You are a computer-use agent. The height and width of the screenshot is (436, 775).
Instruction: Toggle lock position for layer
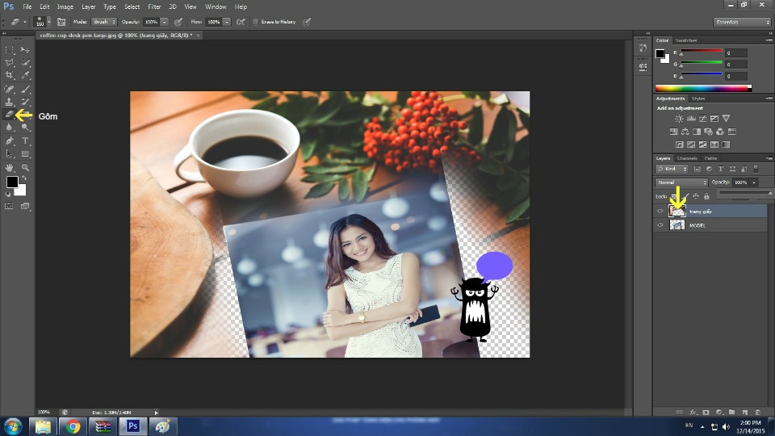point(696,196)
